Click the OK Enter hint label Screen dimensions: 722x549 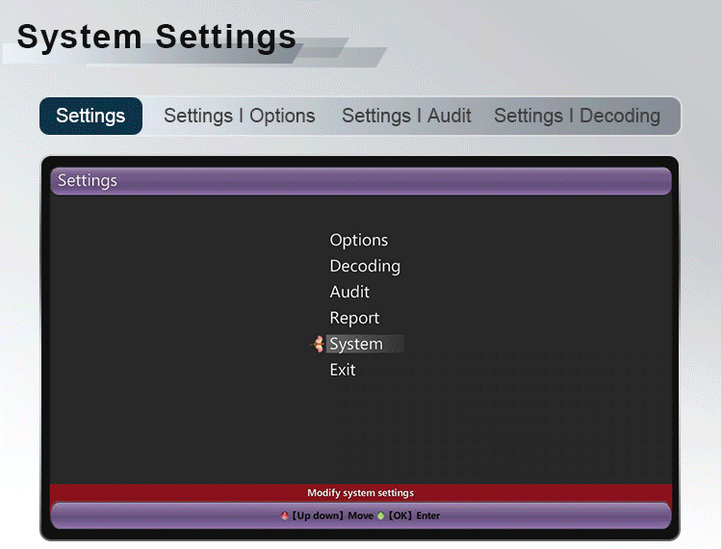click(414, 516)
